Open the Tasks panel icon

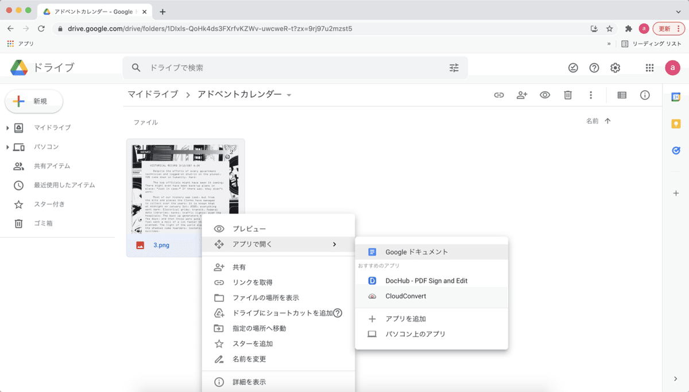click(676, 149)
